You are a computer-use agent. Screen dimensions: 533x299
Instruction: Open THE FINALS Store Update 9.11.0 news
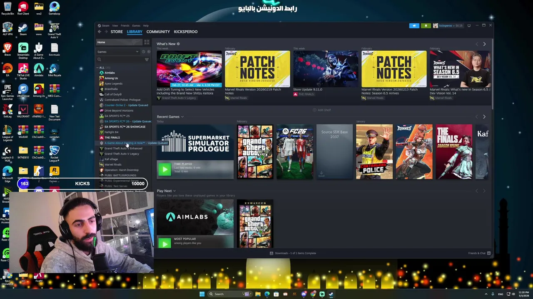point(326,69)
